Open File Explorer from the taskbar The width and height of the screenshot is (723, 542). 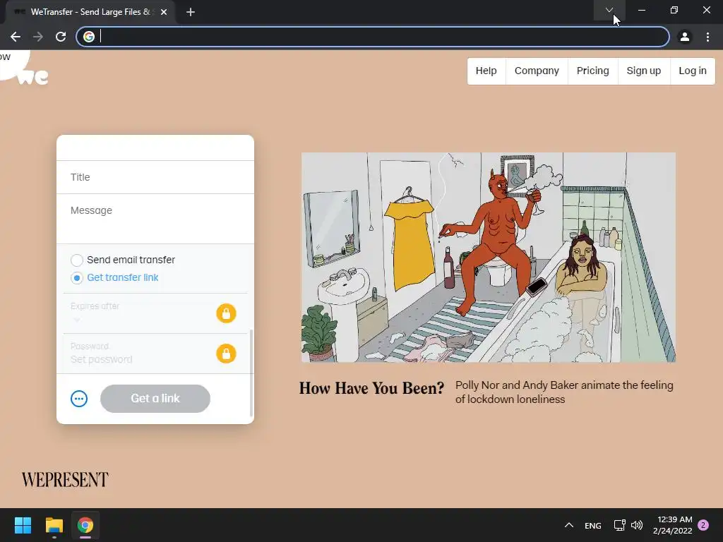(54, 525)
